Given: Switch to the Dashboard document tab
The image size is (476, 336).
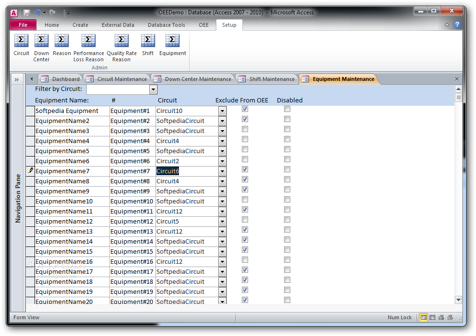Looking at the screenshot, I should tap(61, 79).
